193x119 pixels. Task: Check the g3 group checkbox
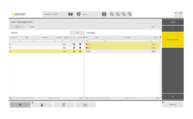(87, 52)
